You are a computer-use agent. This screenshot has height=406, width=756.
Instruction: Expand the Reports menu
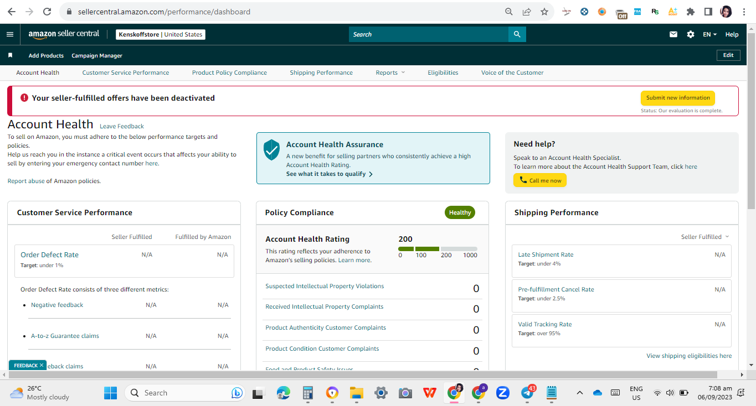click(x=390, y=72)
